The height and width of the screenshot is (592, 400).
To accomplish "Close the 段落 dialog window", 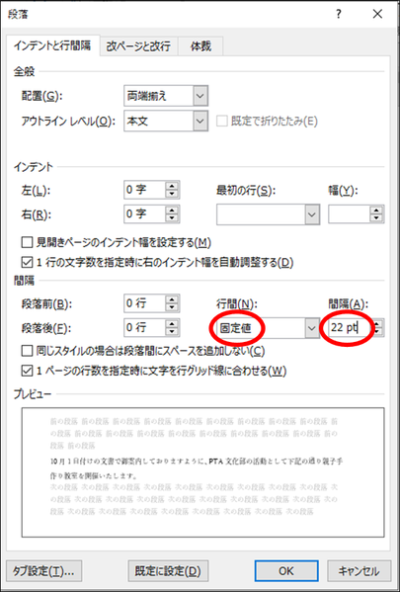I will tap(377, 15).
